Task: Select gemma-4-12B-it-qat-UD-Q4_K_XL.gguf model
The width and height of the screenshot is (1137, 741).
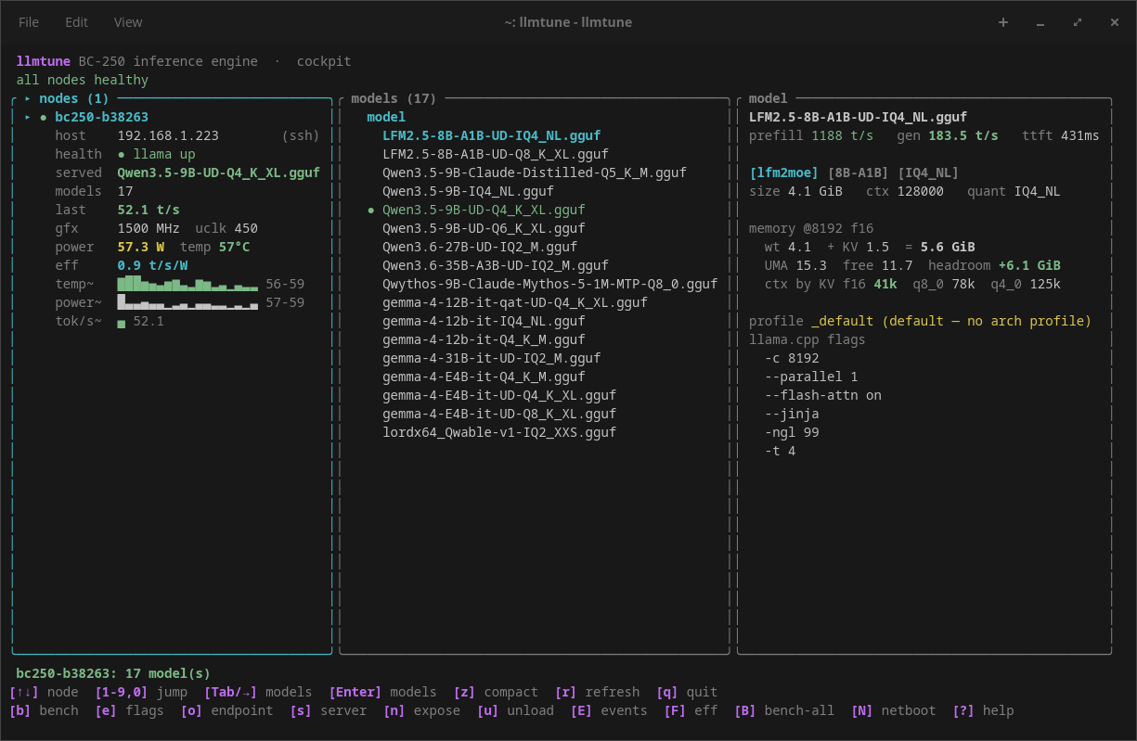Action: [x=515, y=302]
